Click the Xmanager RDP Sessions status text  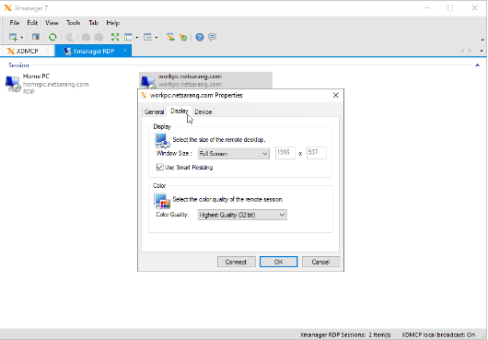(x=345, y=335)
